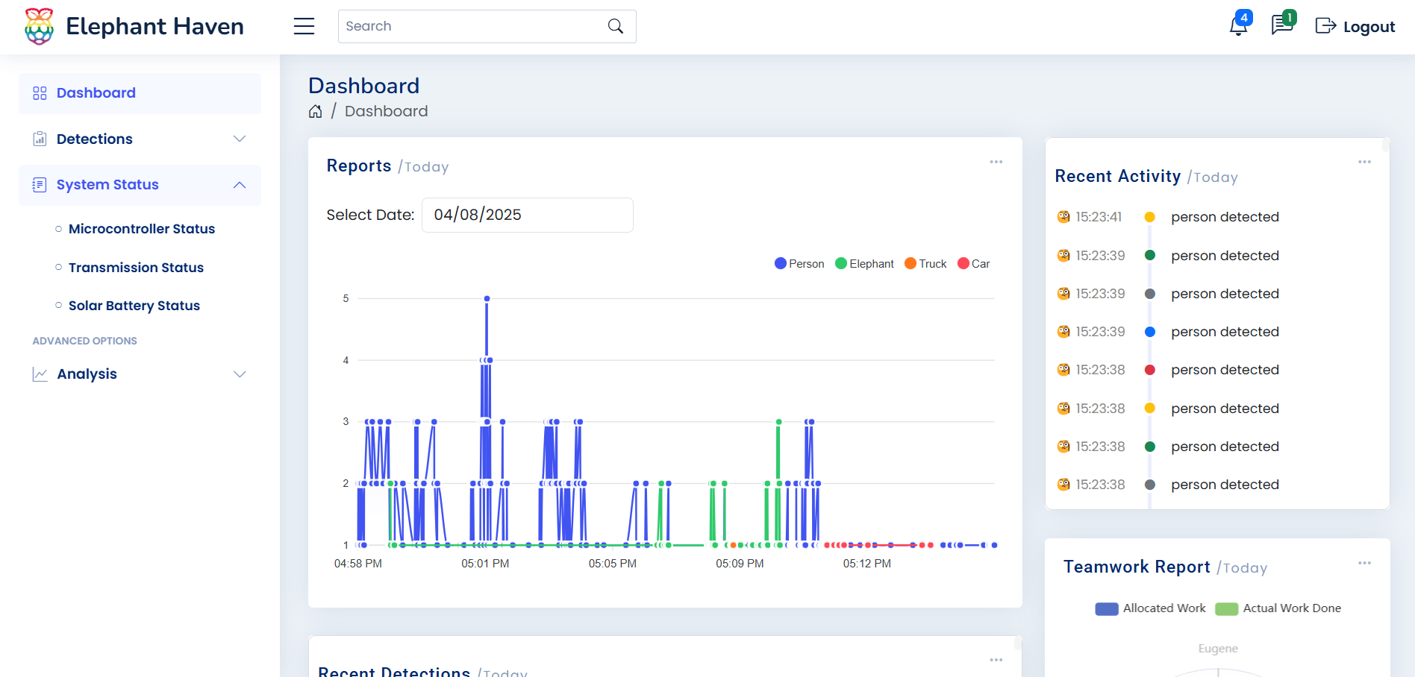The width and height of the screenshot is (1415, 677).
Task: Click the Recent Activity scrollbar
Action: 1386,145
